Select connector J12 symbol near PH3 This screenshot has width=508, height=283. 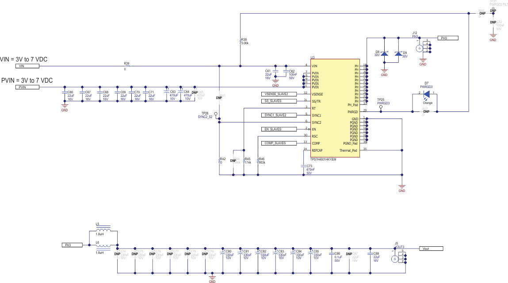pos(420,47)
